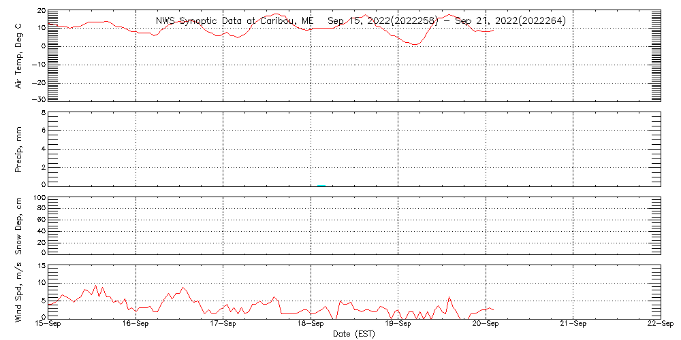Screen dimensions: 681x340
Task: Select the 20-Sep date tick label
Action: [x=486, y=325]
